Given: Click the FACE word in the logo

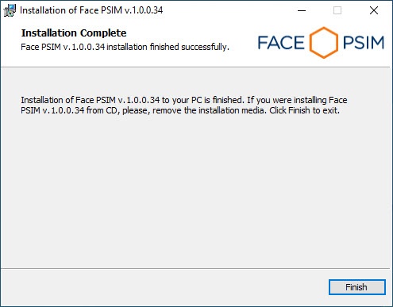Looking at the screenshot, I should coord(281,43).
